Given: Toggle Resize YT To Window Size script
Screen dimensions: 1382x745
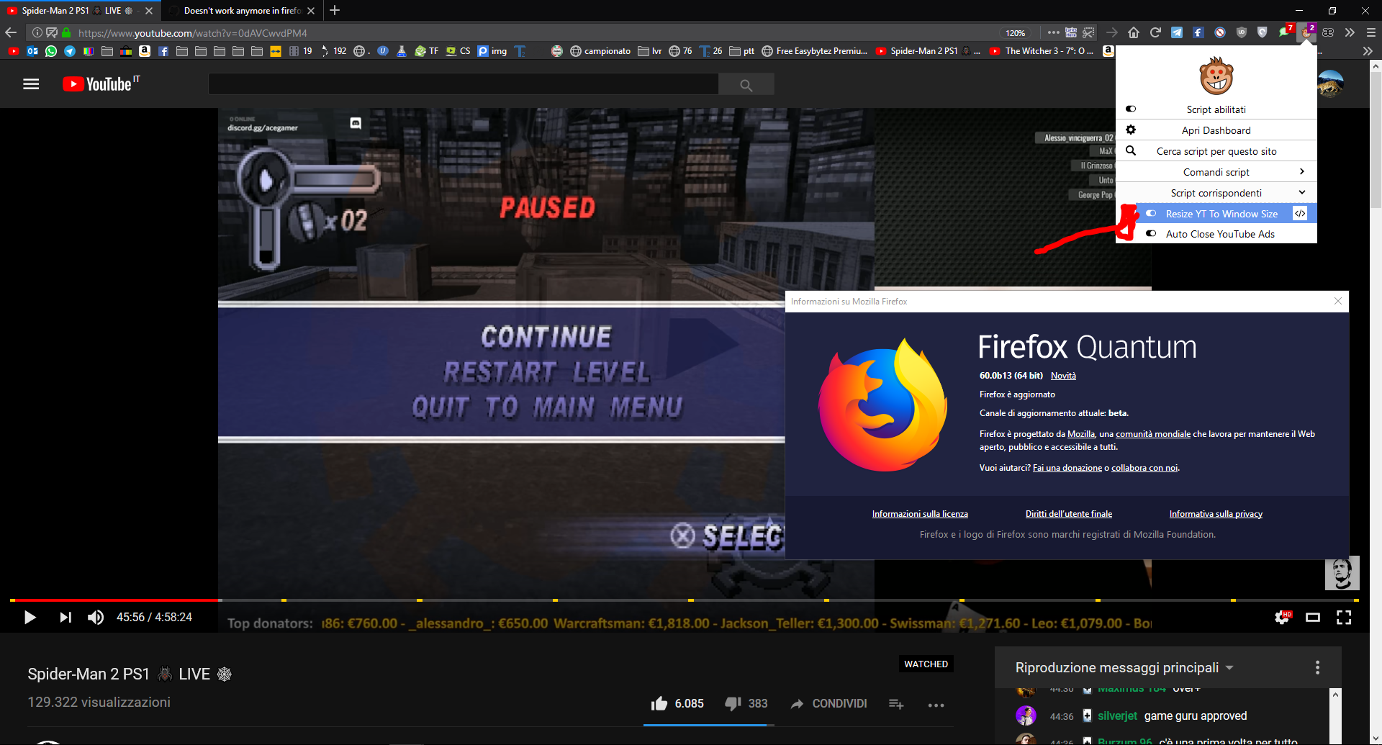Looking at the screenshot, I should 1151,214.
